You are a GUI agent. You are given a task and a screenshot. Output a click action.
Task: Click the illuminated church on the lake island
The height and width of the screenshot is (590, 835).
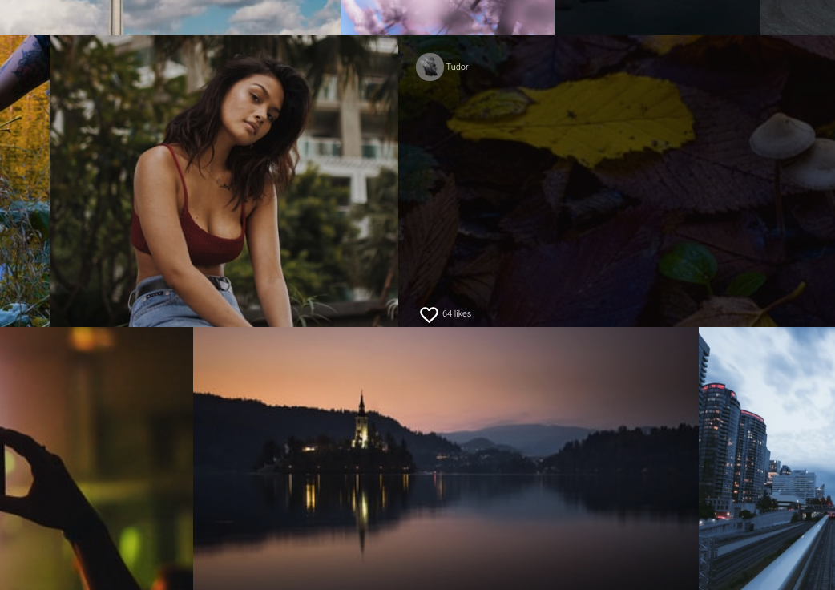361,425
